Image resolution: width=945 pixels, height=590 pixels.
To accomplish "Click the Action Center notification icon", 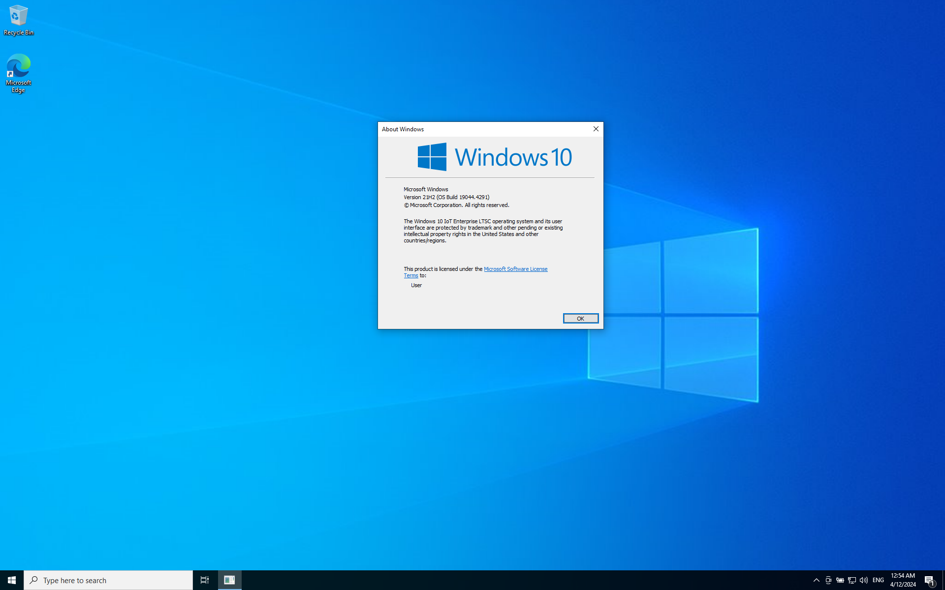I will [x=929, y=580].
